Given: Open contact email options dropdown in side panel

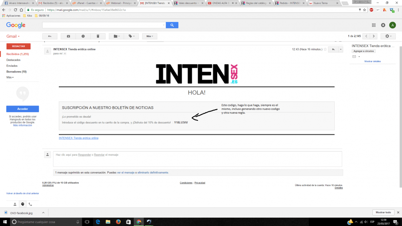Looking at the screenshot, I should (x=359, y=57).
